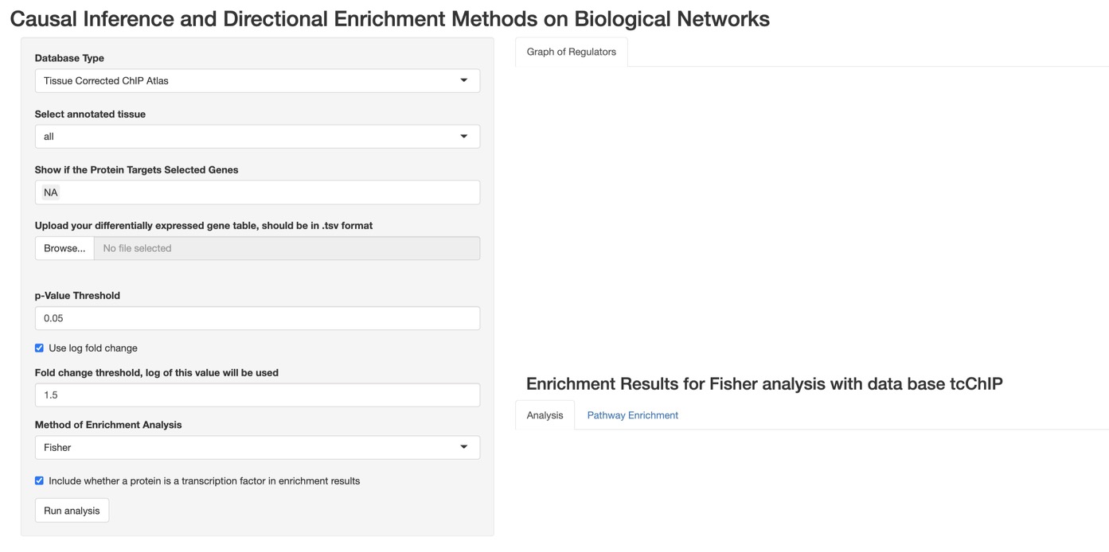This screenshot has height=552, width=1109.
Task: Click the transcription factor inclusion label text
Action: point(205,480)
